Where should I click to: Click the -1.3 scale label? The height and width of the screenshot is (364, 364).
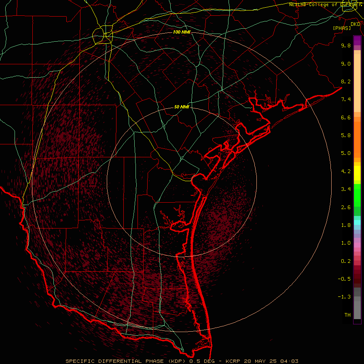click(344, 297)
